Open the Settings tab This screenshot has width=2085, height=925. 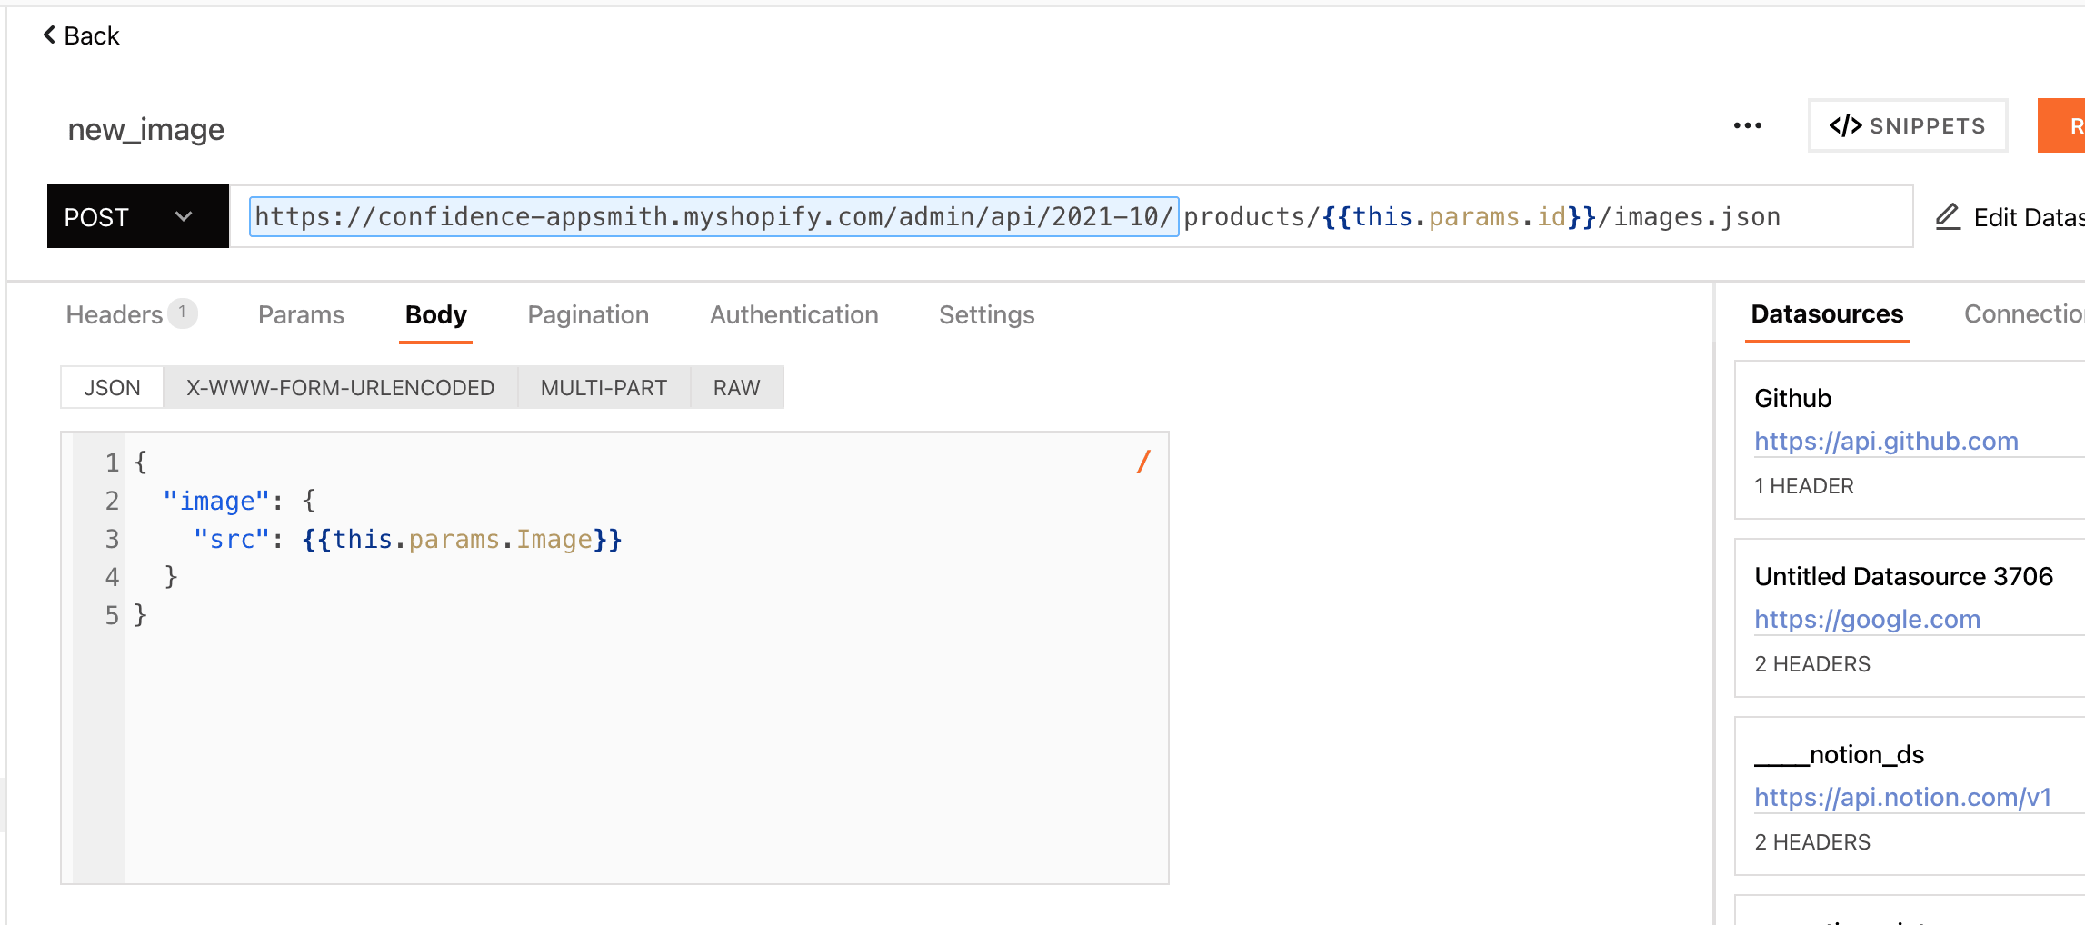pos(986,315)
